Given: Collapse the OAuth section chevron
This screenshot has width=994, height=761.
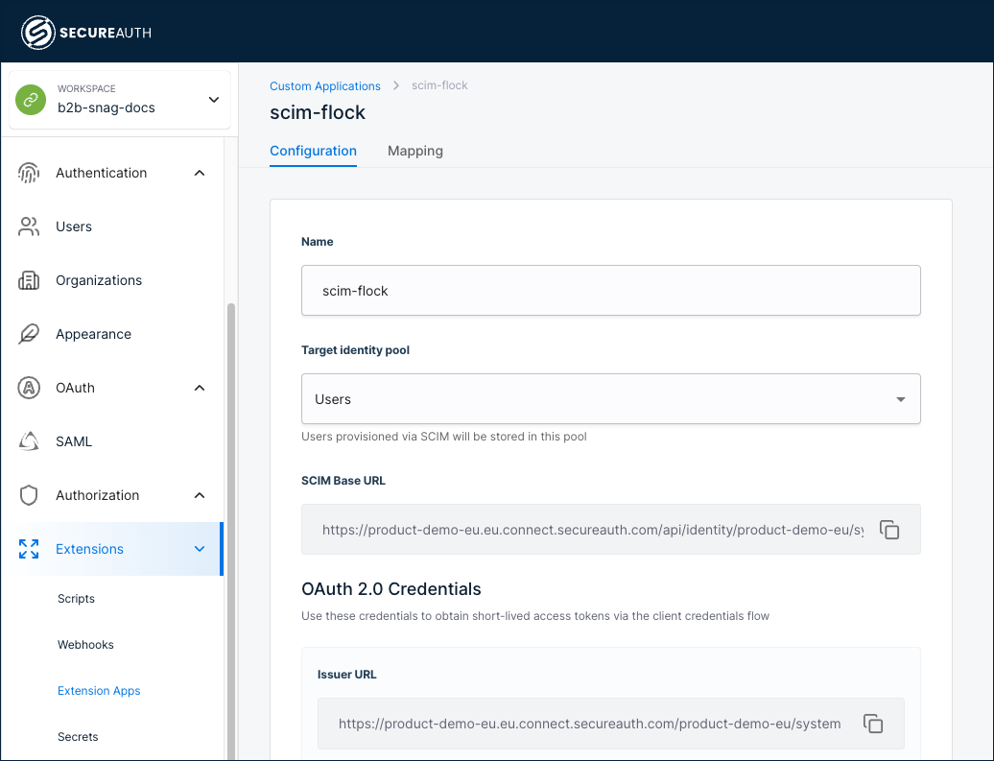Looking at the screenshot, I should (x=200, y=388).
